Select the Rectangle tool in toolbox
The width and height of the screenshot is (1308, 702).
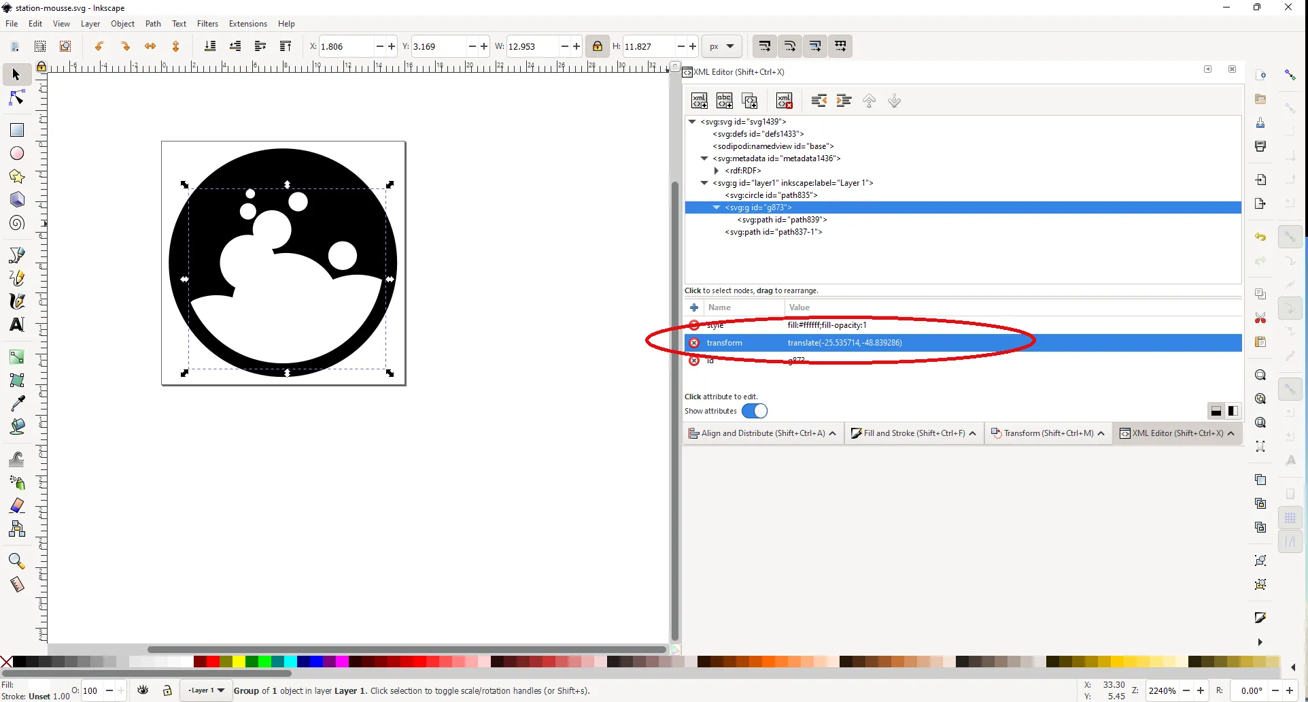[x=17, y=130]
